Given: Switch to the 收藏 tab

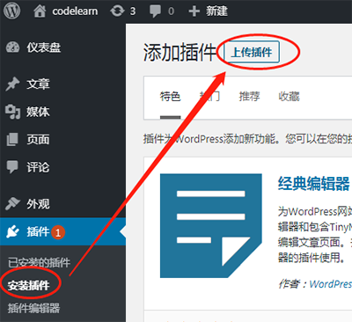Looking at the screenshot, I should click(x=289, y=96).
